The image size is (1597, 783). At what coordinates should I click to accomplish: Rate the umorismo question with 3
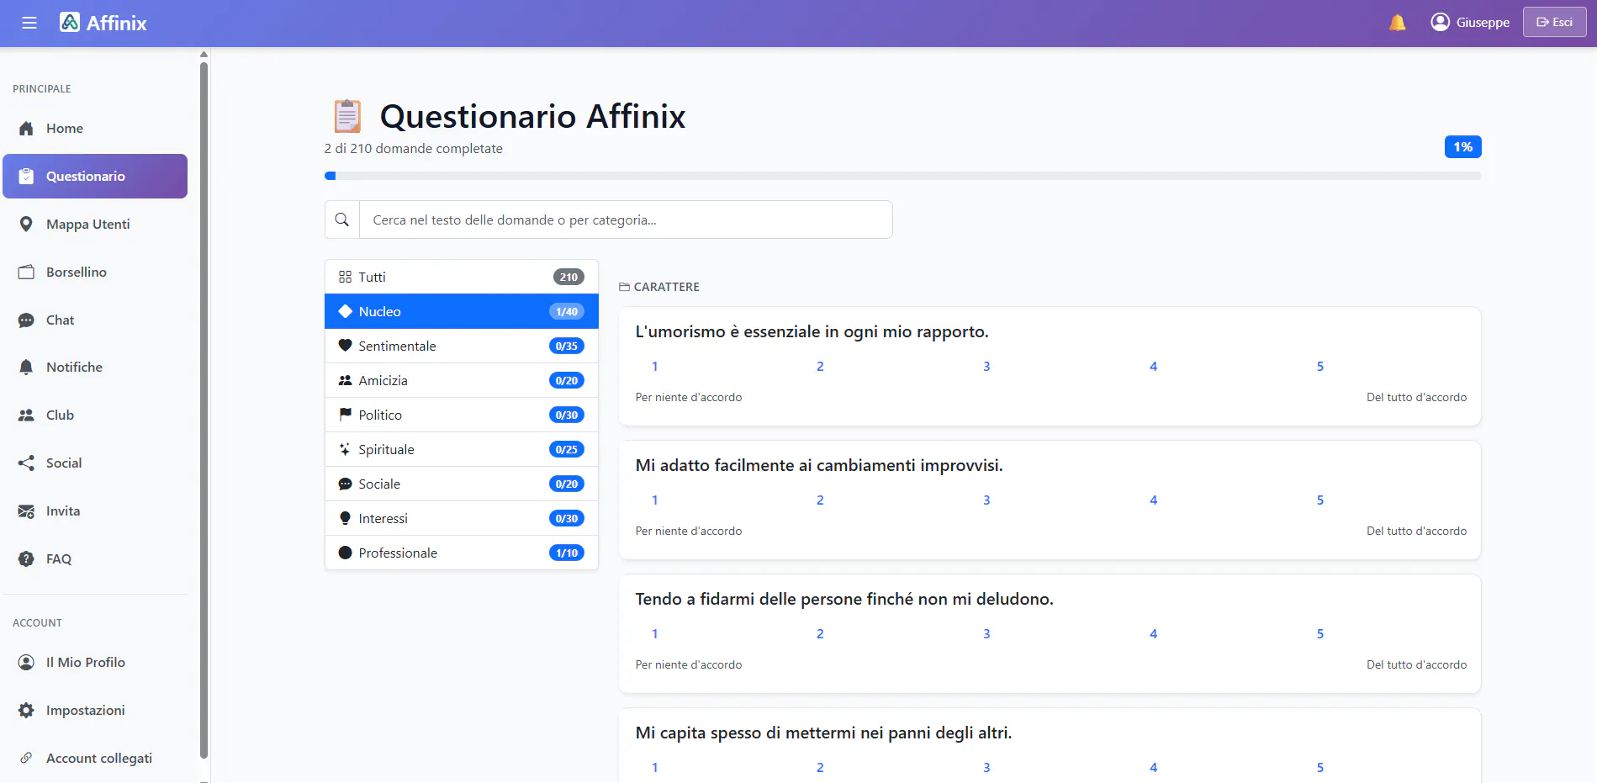986,367
